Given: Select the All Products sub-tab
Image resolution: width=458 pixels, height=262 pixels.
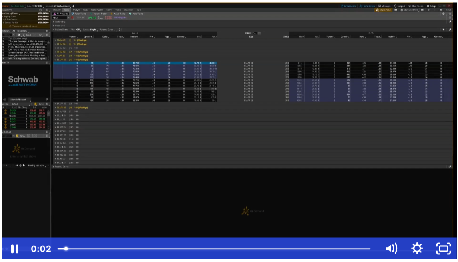Looking at the screenshot, I should [61, 14].
